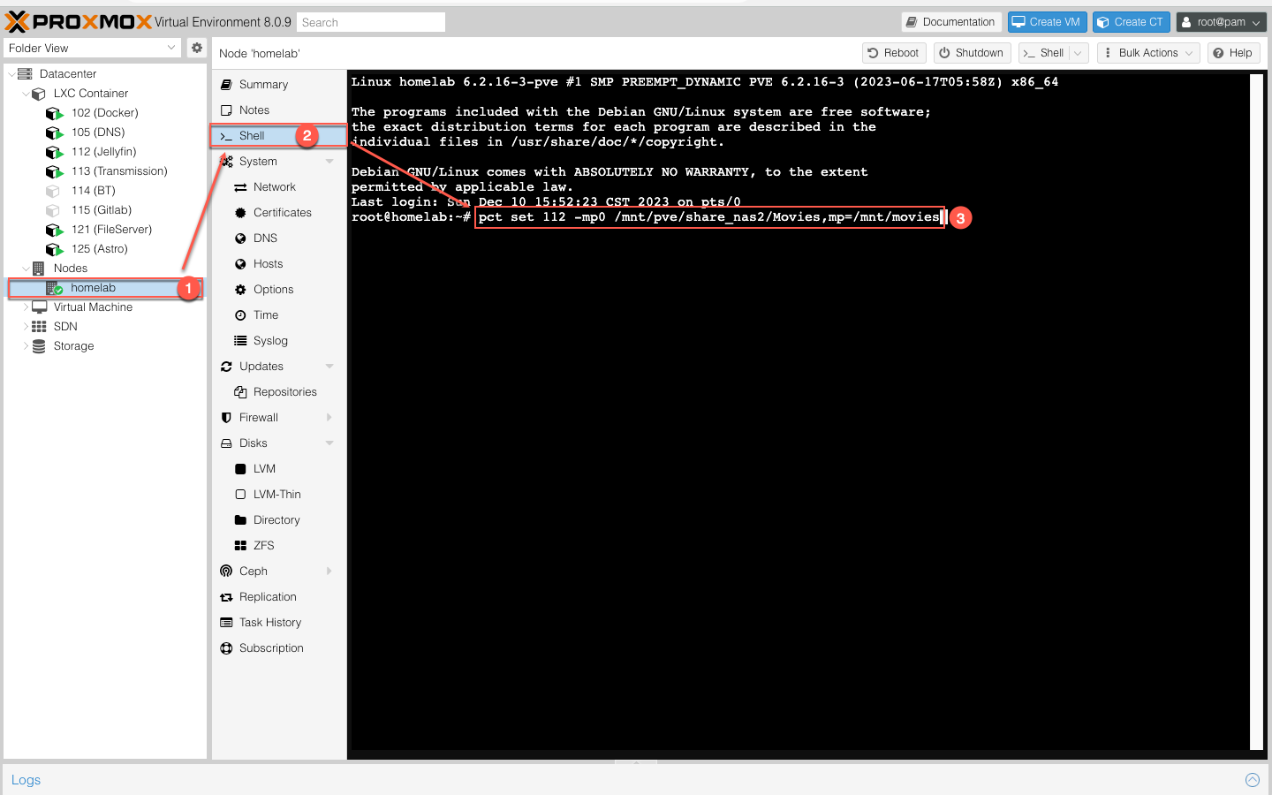Click the Summary book icon
The width and height of the screenshot is (1272, 795).
click(x=226, y=85)
